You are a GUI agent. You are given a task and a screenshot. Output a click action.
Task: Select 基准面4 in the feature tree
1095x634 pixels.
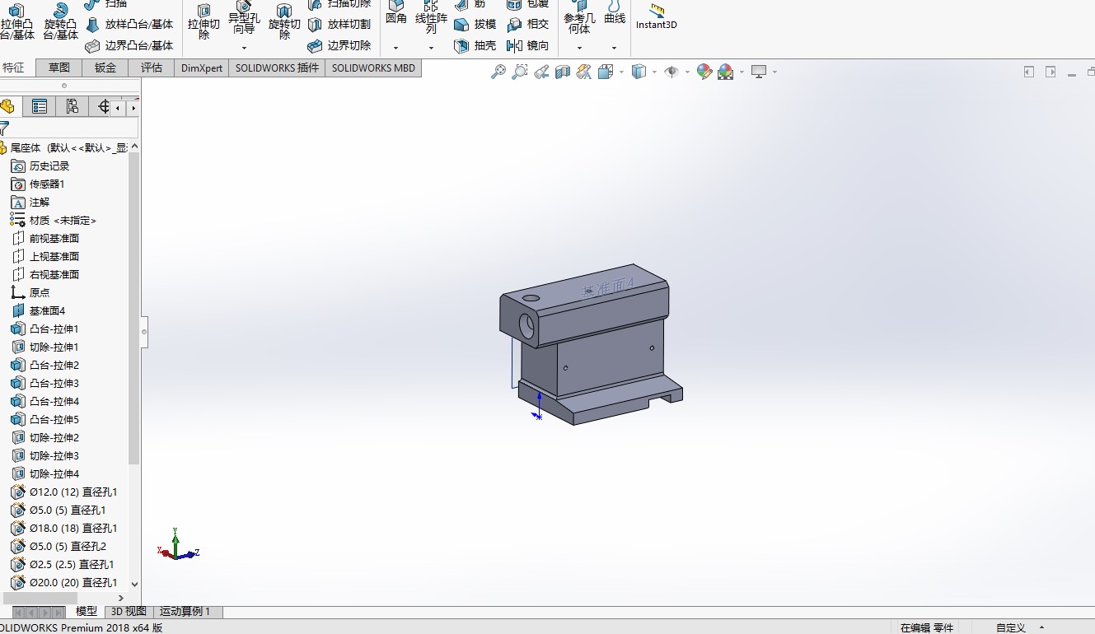click(x=38, y=311)
